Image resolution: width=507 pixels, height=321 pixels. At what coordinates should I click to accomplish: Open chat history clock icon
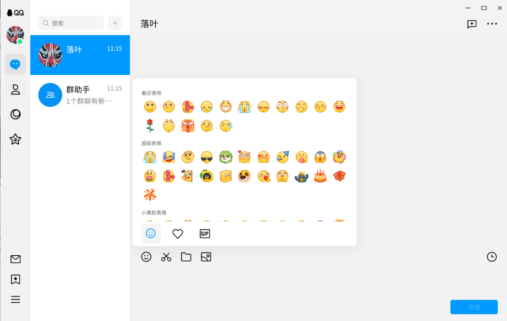[492, 257]
